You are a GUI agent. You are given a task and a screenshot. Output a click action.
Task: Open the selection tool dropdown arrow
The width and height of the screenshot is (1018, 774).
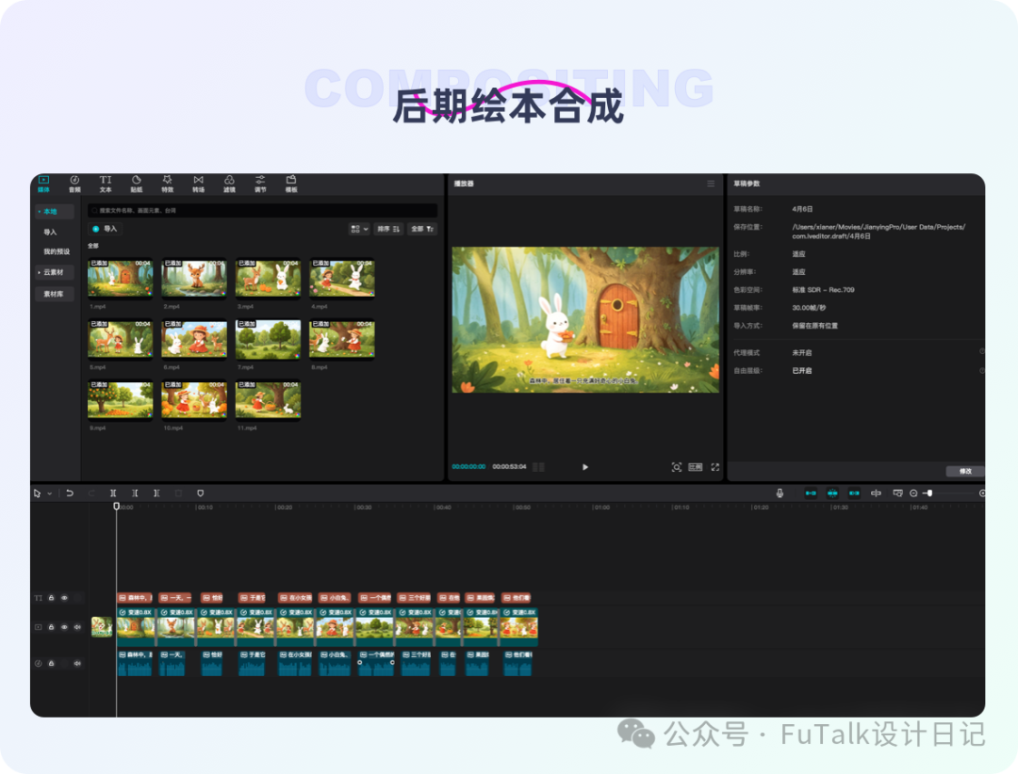click(x=49, y=493)
